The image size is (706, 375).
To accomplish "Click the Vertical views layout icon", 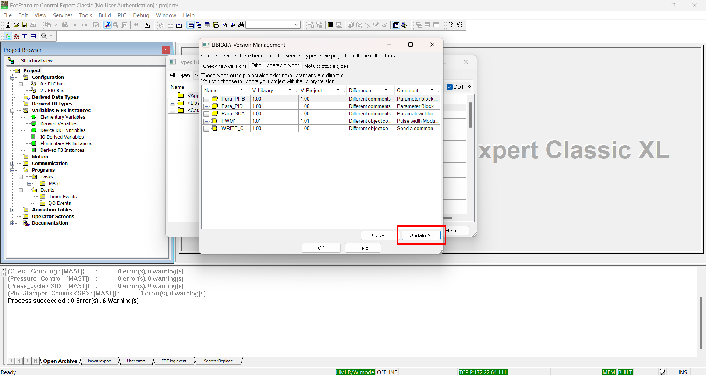I will [25, 36].
